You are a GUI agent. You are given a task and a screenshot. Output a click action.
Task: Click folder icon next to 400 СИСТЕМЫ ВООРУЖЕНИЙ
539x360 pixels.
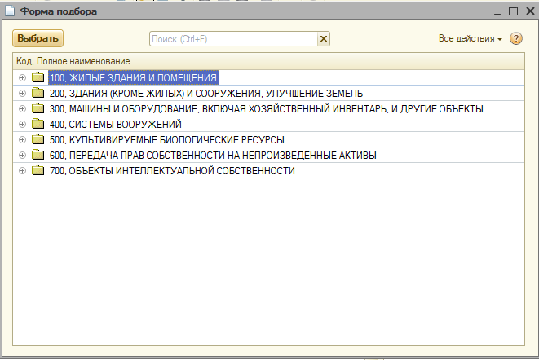tap(38, 125)
